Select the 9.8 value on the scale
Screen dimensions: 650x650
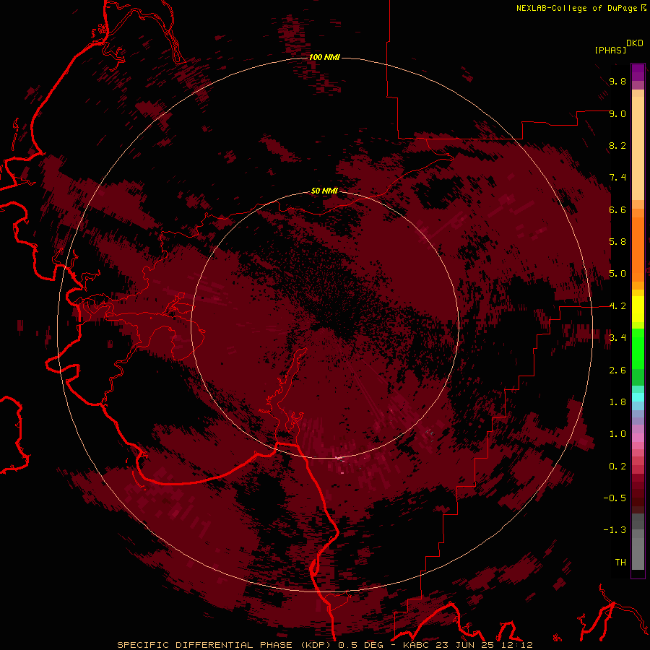(x=617, y=82)
